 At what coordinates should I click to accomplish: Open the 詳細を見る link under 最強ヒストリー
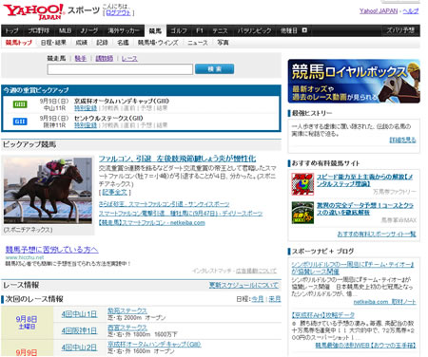[x=402, y=140]
